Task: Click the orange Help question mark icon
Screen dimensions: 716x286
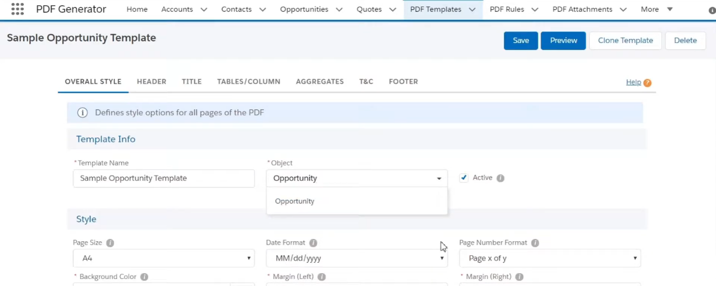Action: click(x=647, y=83)
